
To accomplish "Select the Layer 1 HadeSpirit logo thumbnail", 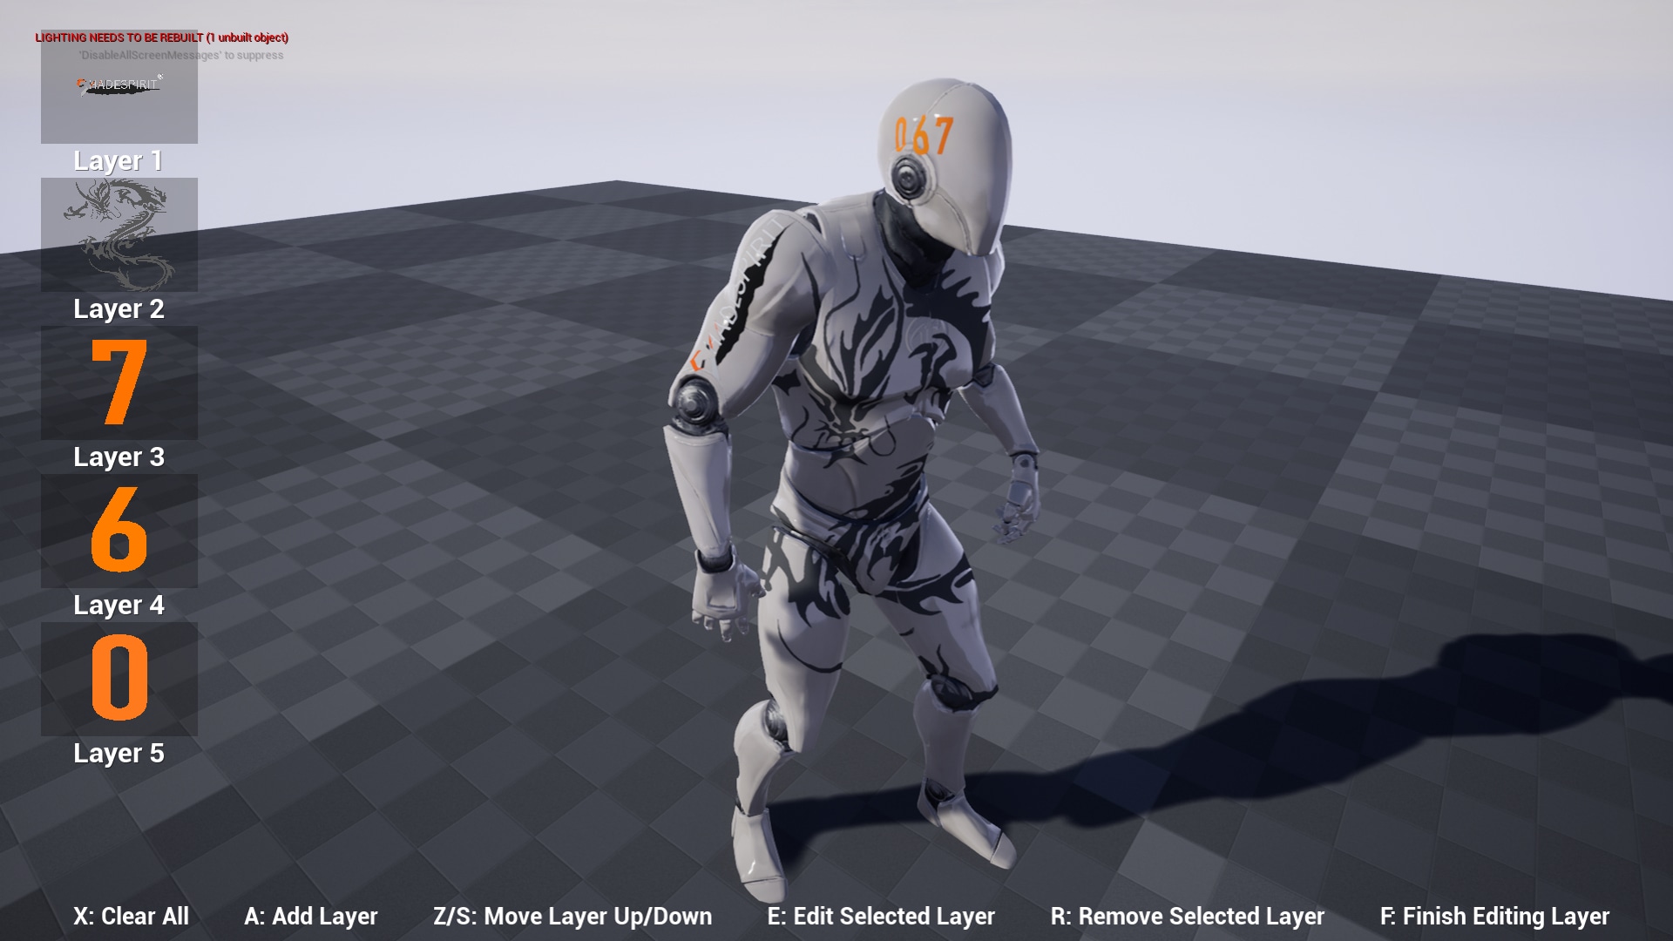I will coord(119,87).
